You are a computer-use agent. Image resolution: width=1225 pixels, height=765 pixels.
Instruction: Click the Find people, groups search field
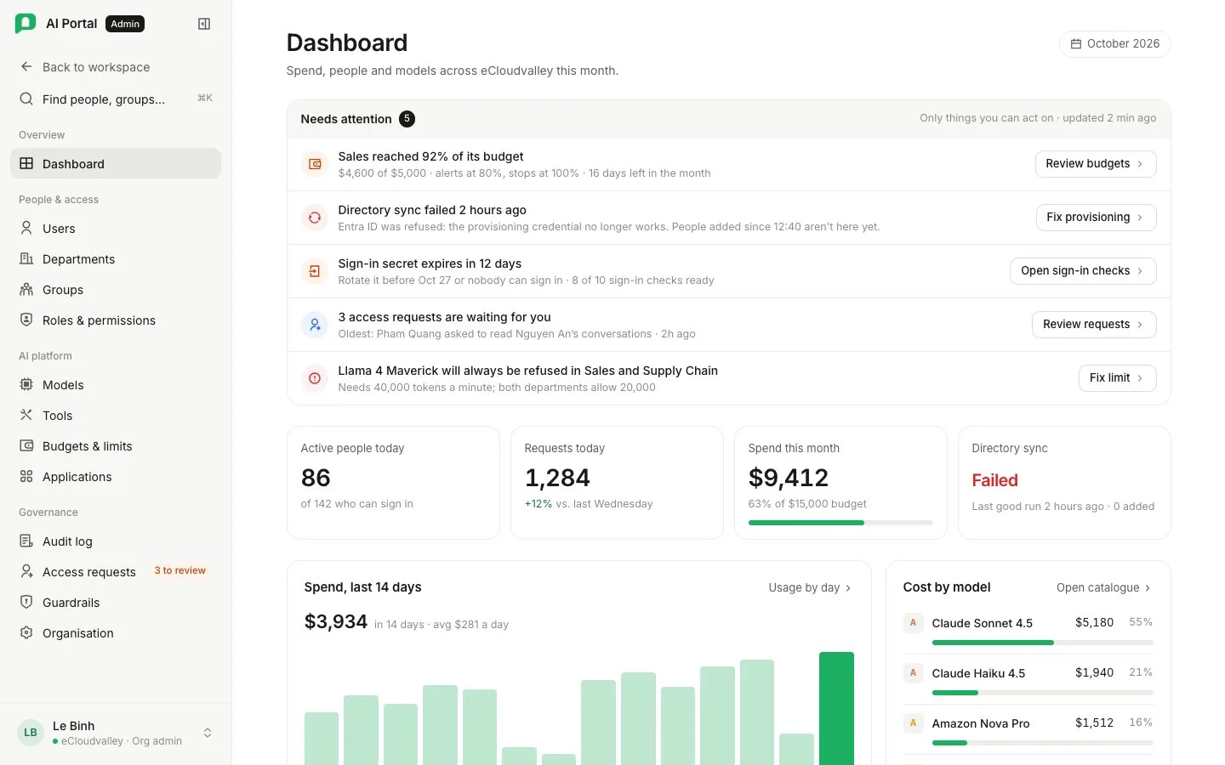[x=116, y=99]
